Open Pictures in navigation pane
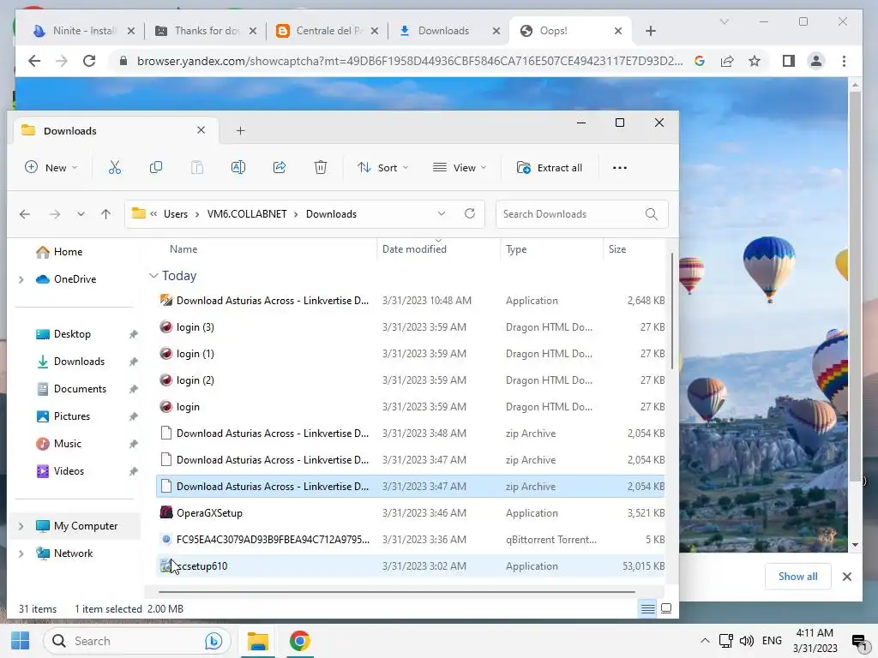The width and height of the screenshot is (878, 658). click(72, 416)
